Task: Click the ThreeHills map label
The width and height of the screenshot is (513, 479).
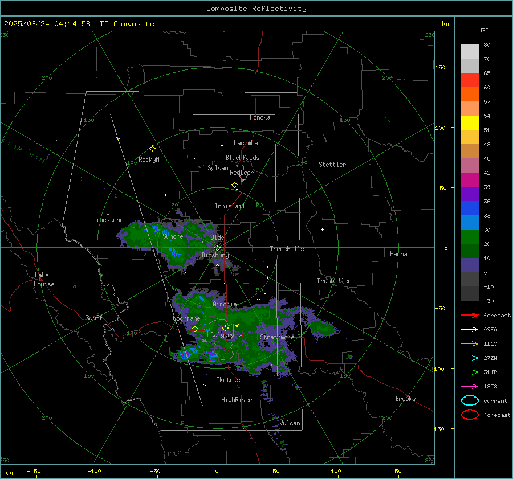Action: coord(287,249)
